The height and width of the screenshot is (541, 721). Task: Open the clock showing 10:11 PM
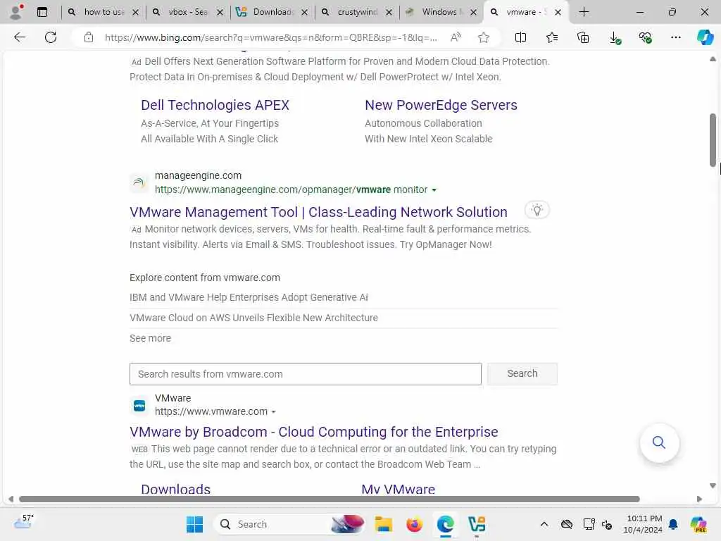point(644,524)
